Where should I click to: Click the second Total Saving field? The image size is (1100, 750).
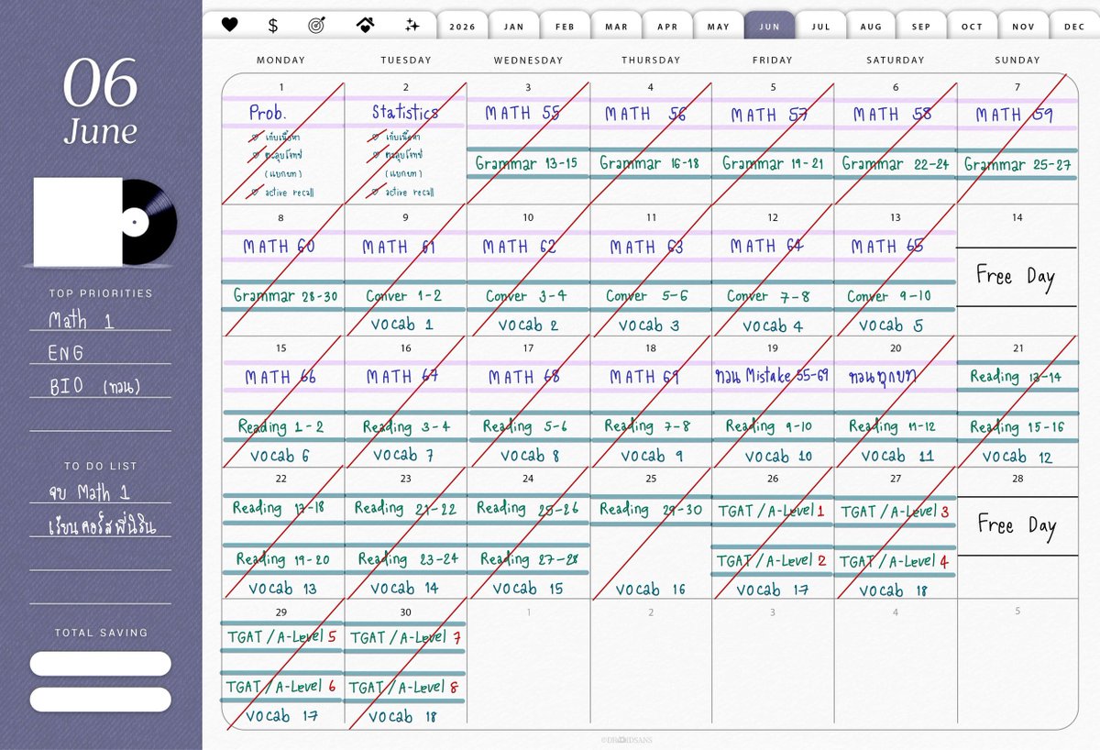tap(100, 700)
